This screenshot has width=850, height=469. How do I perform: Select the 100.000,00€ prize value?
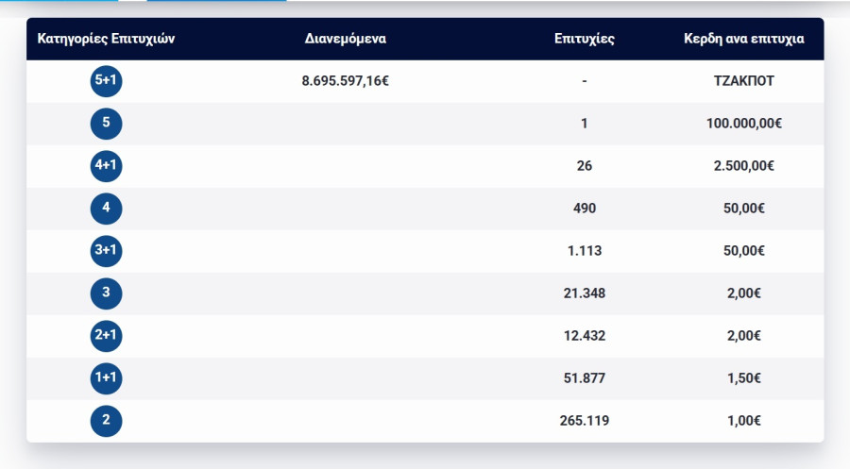pos(743,124)
